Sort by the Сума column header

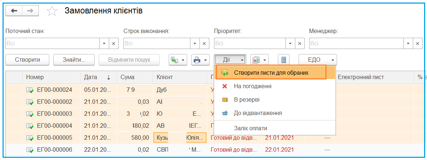point(135,77)
